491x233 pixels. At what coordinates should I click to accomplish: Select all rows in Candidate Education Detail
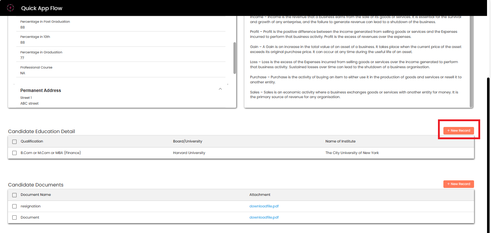pos(14,142)
